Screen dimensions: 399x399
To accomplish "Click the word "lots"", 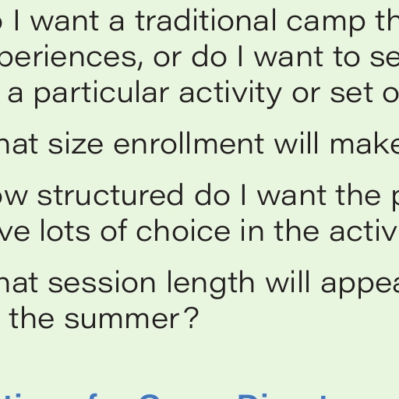I will click(65, 231).
